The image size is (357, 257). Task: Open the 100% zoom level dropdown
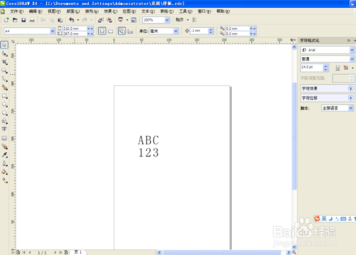[x=167, y=20]
